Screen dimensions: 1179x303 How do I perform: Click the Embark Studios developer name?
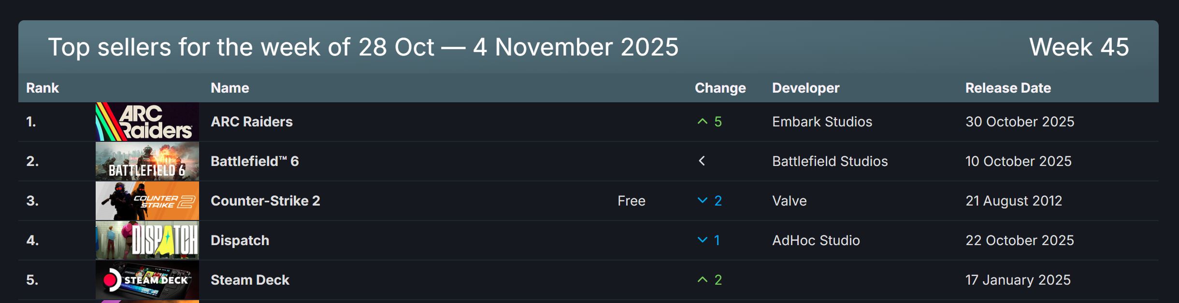tap(822, 122)
